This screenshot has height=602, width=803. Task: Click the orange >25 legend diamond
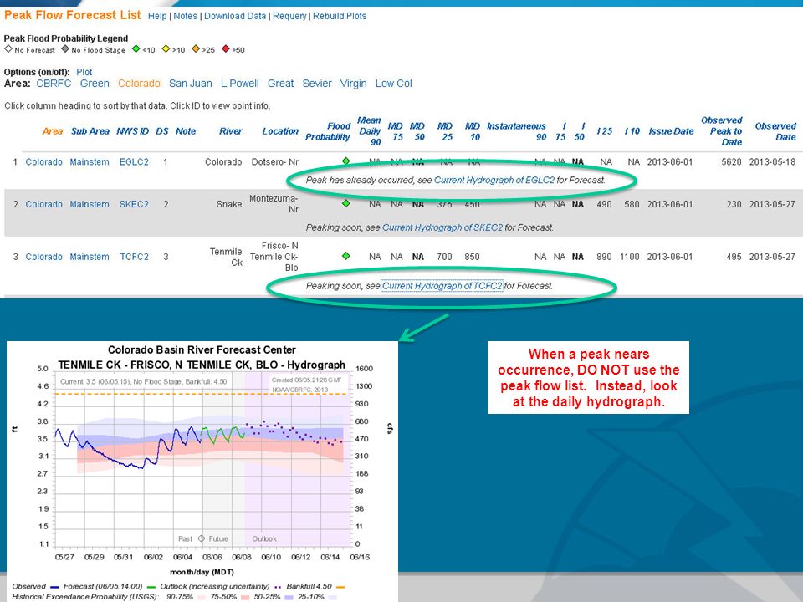pyautogui.click(x=196, y=49)
